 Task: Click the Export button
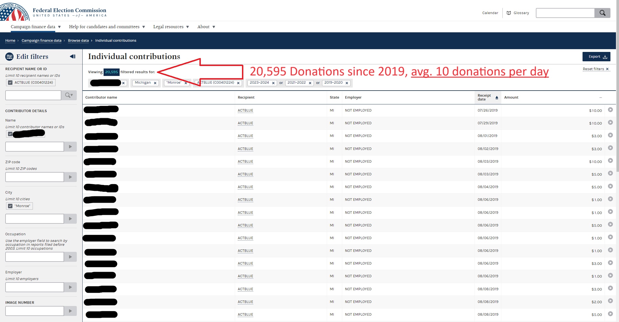(596, 57)
